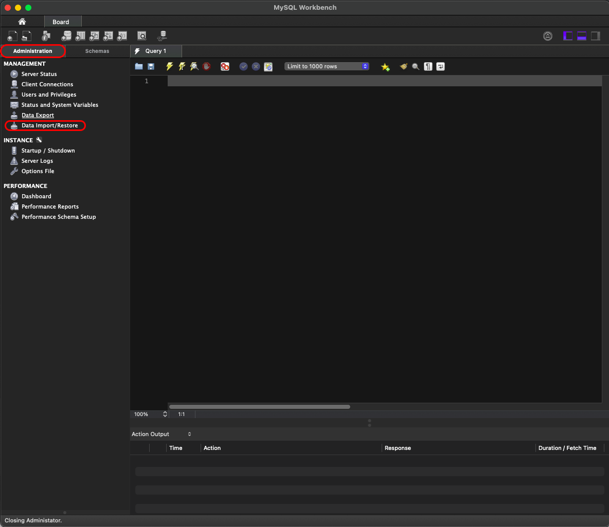
Task: Toggle continue-on-error execution icon
Action: (x=225, y=67)
